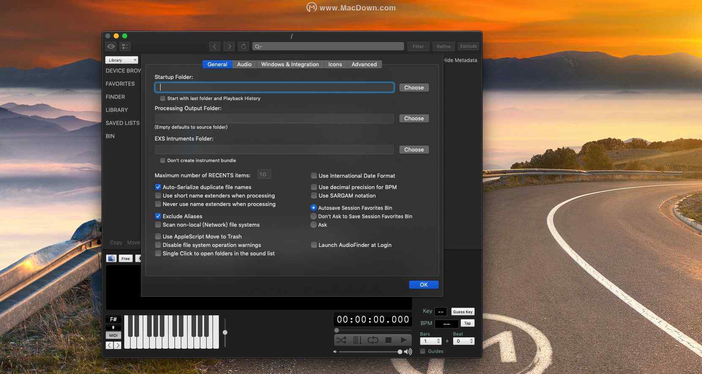Image resolution: width=702 pixels, height=374 pixels.
Task: Check Use AppleScript Move to Trash
Action: coord(158,236)
